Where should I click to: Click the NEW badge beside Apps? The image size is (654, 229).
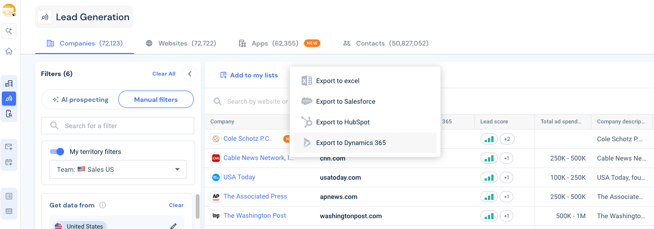pos(312,43)
